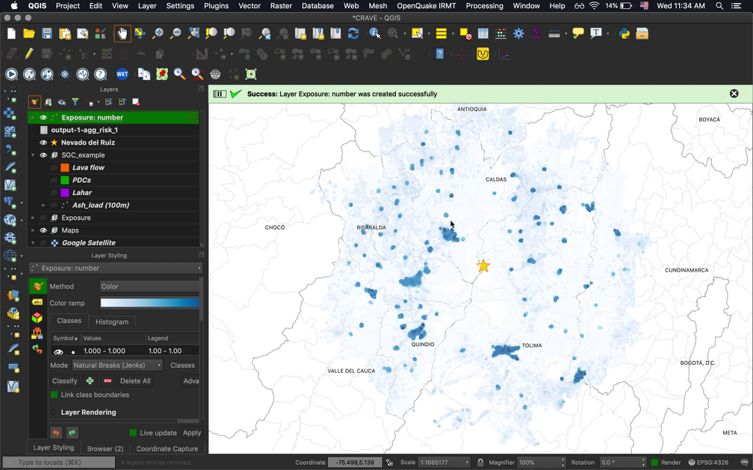Activate the Zoom In tool

[157, 33]
